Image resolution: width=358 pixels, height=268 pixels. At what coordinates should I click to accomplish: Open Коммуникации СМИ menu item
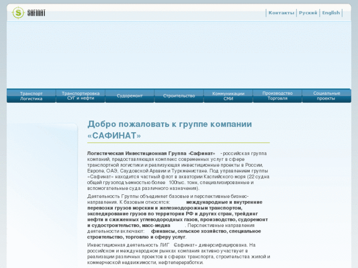pos(228,96)
